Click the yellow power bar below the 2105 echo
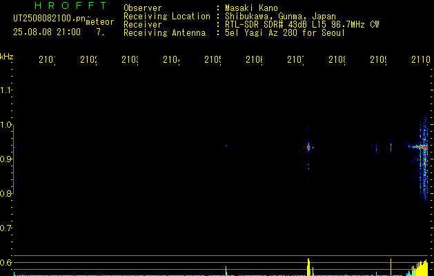This screenshot has height=276, width=434. 226,271
